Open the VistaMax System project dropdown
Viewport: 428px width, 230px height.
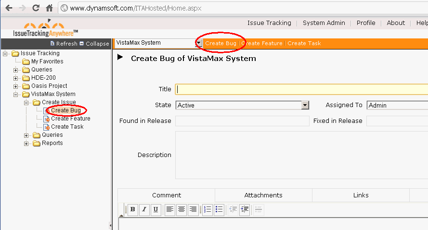coord(199,43)
